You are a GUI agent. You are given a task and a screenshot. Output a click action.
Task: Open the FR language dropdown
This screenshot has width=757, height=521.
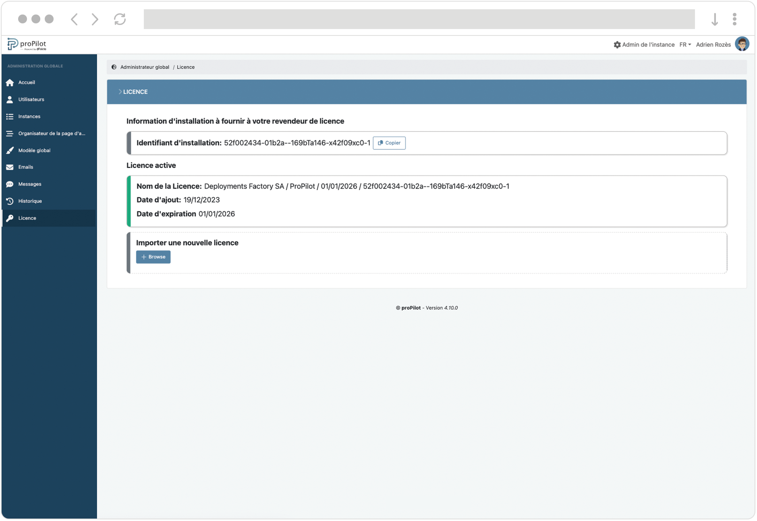(684, 44)
